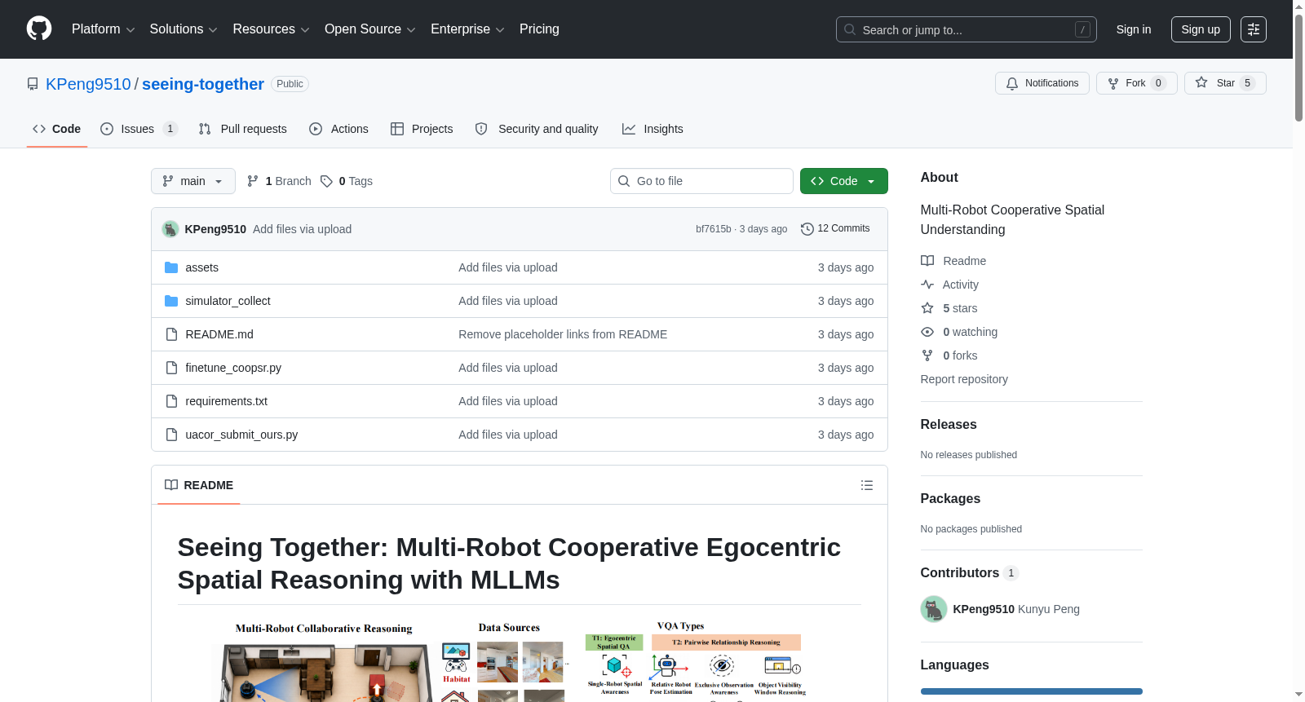Click KPeng9510 avatar in commit bar
This screenshot has height=702, width=1305.
coord(170,229)
